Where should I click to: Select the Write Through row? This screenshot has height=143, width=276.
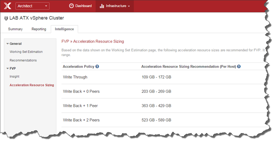pos(164,77)
